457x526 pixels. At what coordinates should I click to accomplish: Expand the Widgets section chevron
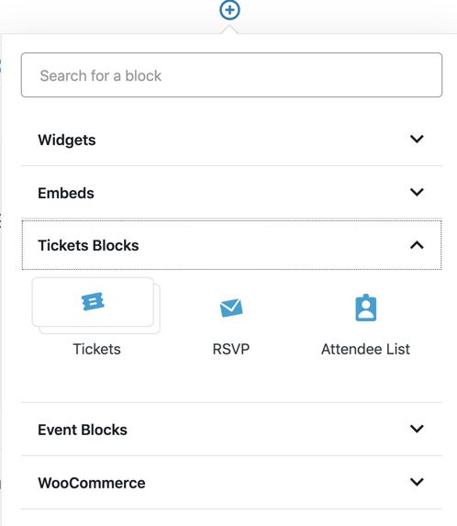pyautogui.click(x=417, y=139)
